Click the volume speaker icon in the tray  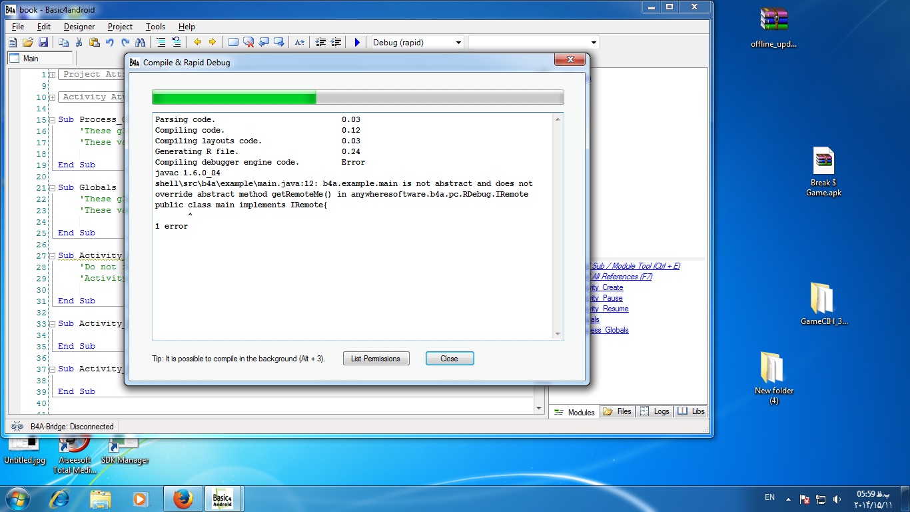coord(837,499)
